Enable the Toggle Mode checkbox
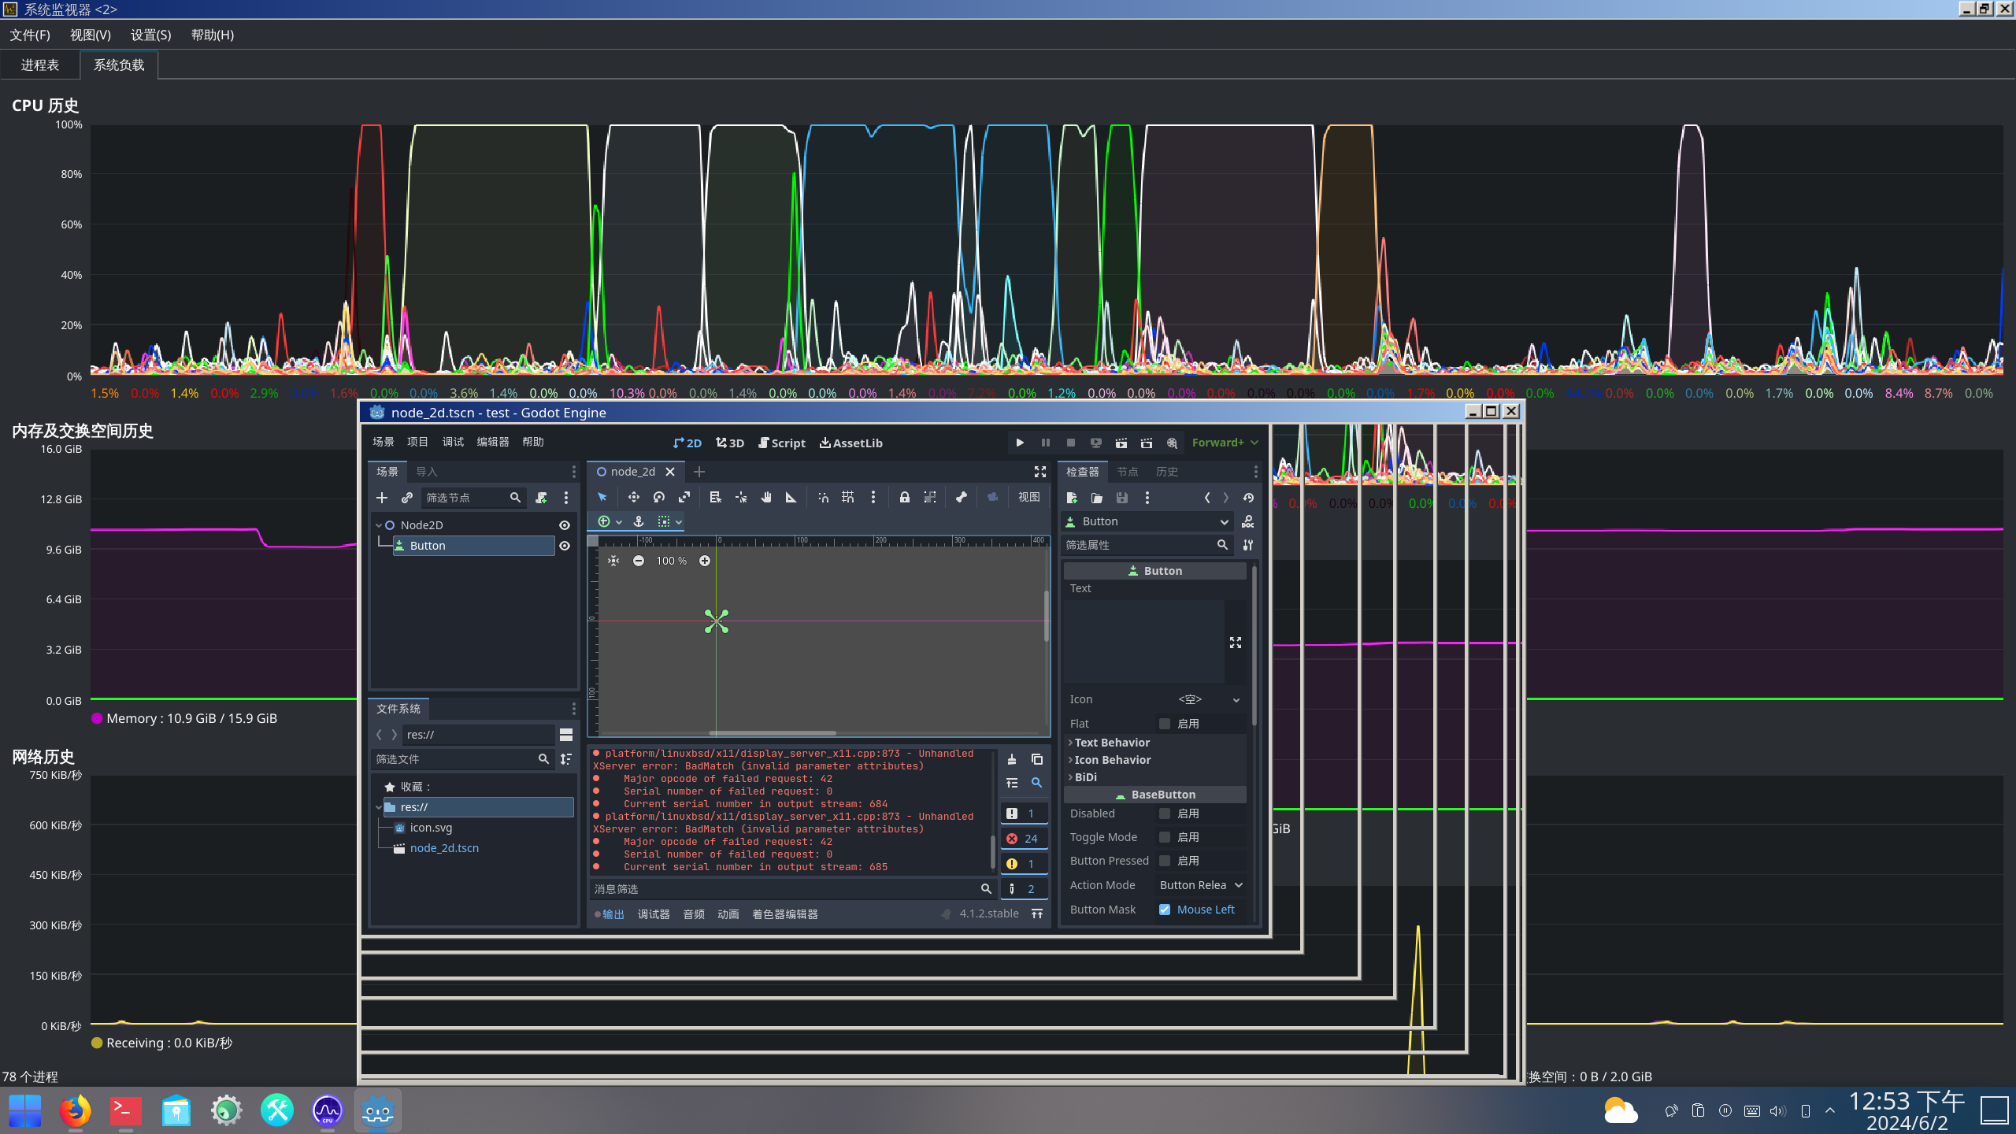The width and height of the screenshot is (2016, 1134). tap(1165, 837)
